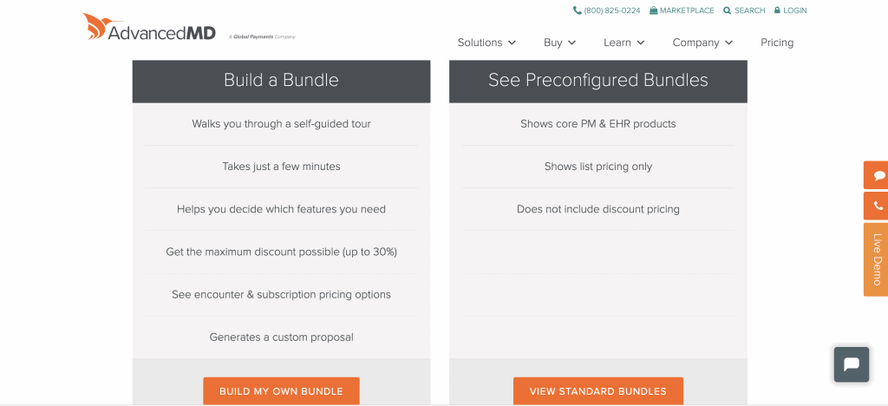Expand the Solutions dropdown menu

[x=486, y=43]
